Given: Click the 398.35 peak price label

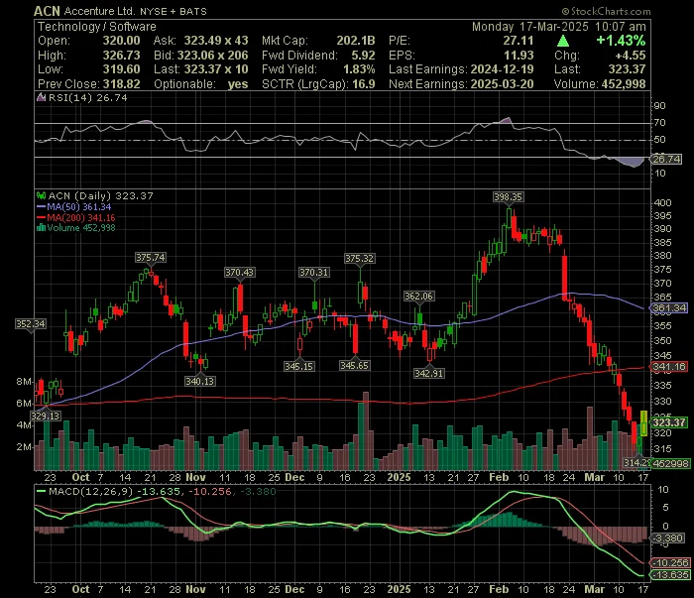Looking at the screenshot, I should click(x=508, y=197).
